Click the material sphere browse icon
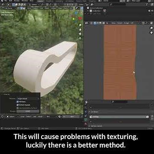The image size is (154, 154). [x=59, y=117]
